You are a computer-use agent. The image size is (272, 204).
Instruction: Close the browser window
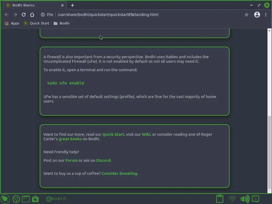[267, 5]
